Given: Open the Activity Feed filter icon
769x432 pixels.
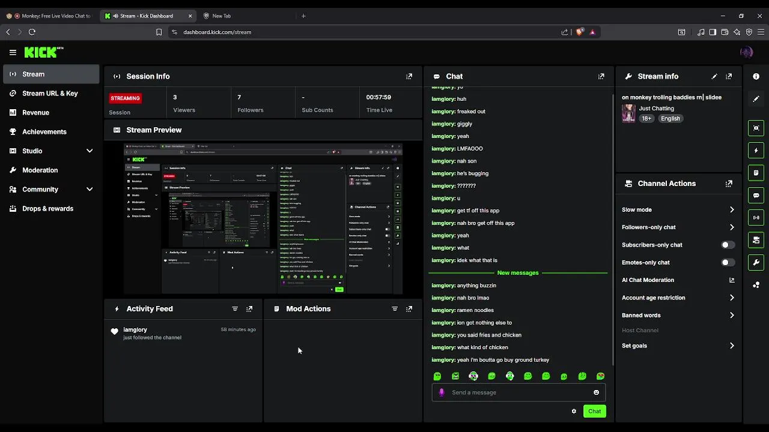Looking at the screenshot, I should [x=235, y=308].
